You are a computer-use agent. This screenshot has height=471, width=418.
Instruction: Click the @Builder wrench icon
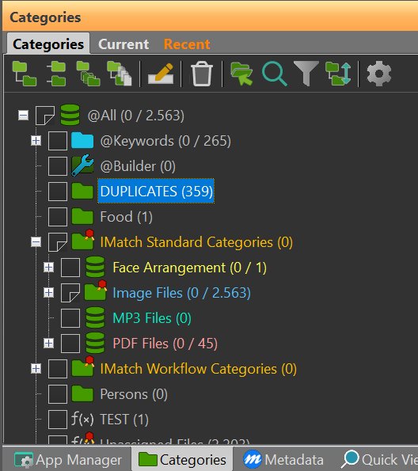click(82, 165)
